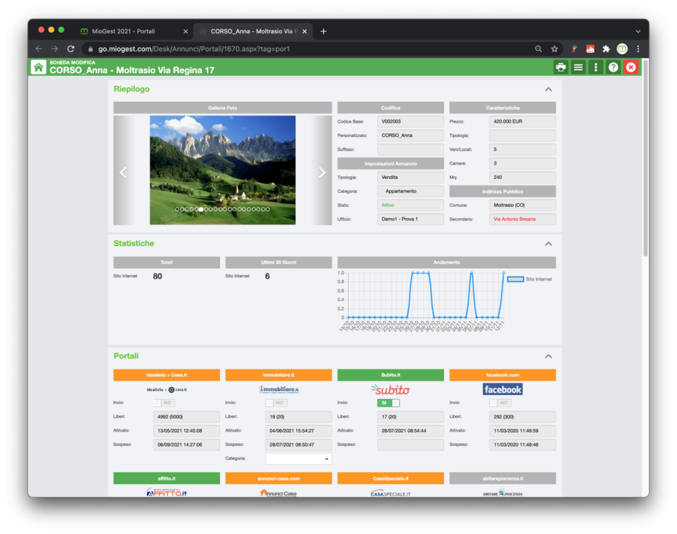Turn off Invio switch for Subito.it

(388, 403)
